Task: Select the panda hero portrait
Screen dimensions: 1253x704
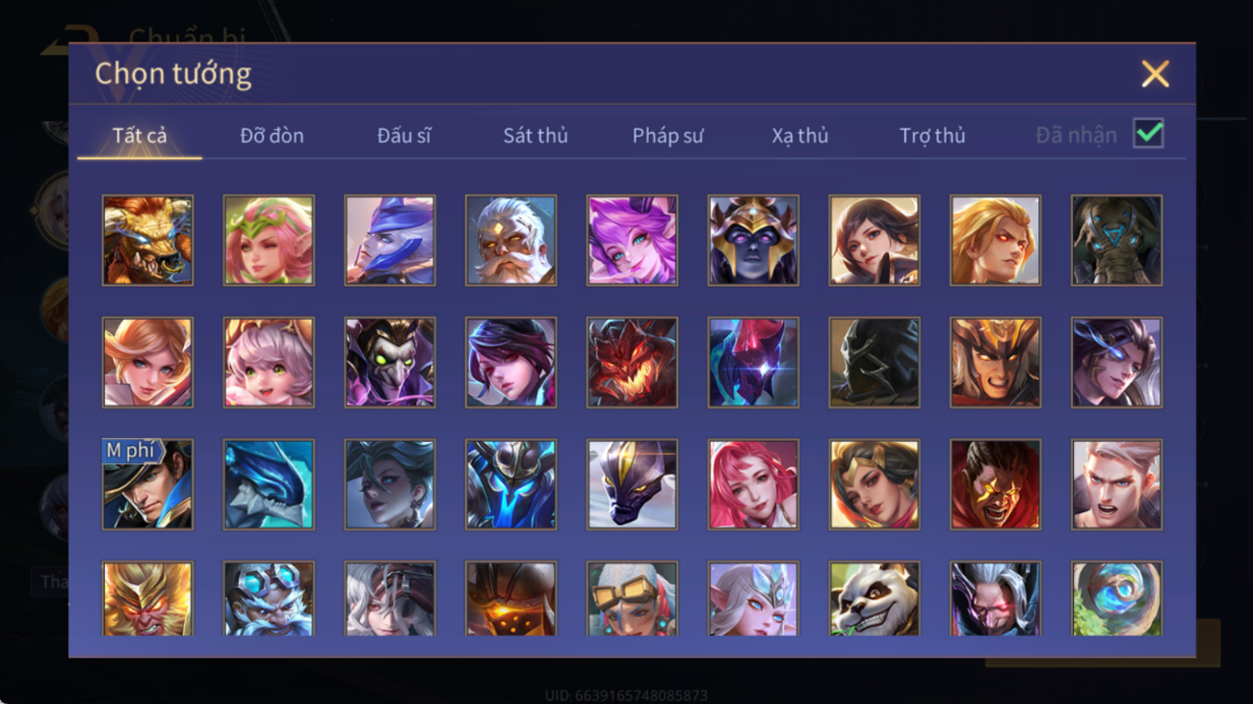Action: pyautogui.click(x=874, y=599)
